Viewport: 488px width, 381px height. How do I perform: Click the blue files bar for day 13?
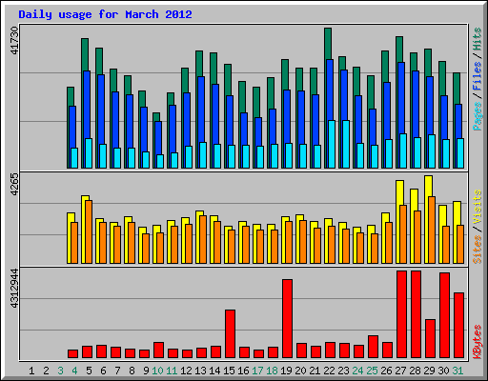[x=201, y=109]
